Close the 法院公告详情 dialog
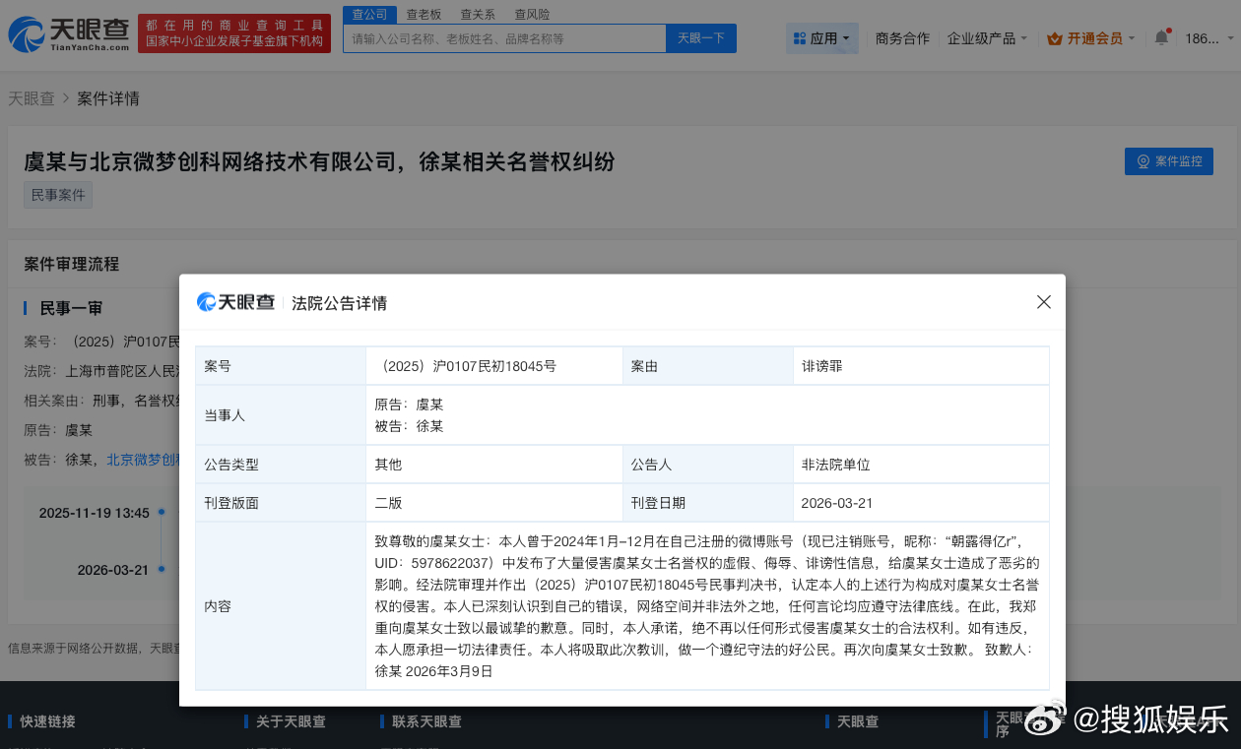 coord(1044,302)
